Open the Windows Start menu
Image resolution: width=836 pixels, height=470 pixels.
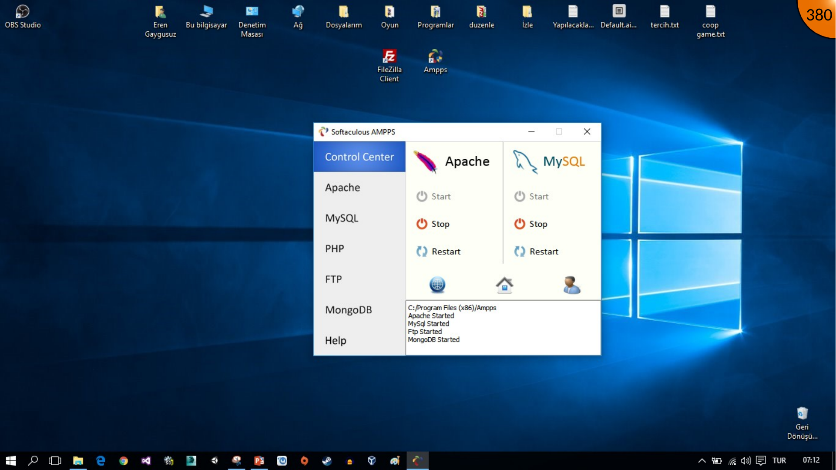pos(11,460)
